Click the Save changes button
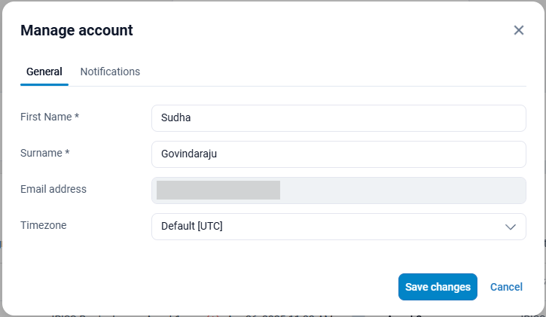The image size is (546, 317). [x=438, y=287]
